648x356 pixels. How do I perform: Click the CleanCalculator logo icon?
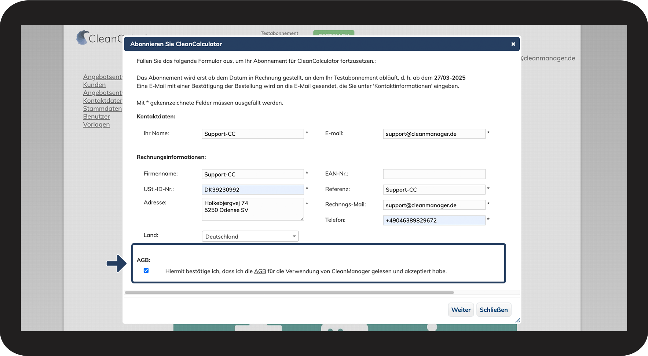coord(83,38)
